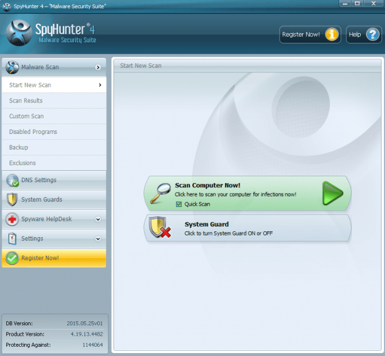Click the "Click to turn System Guard ON or OFF" text
Image resolution: width=385 pixels, height=356 pixels.
point(229,233)
